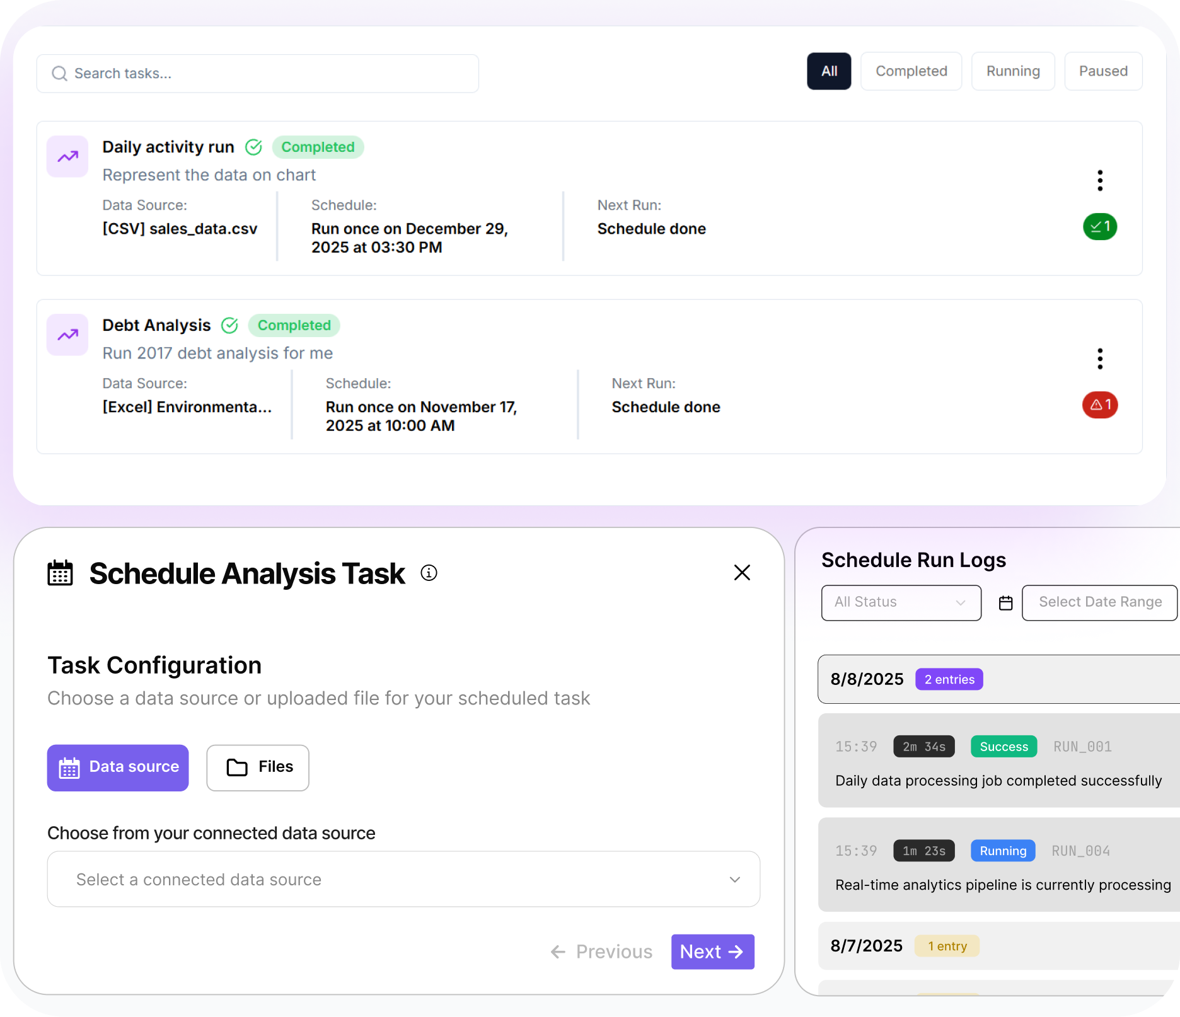Open Debt Analysis three-dot options menu

click(x=1100, y=359)
